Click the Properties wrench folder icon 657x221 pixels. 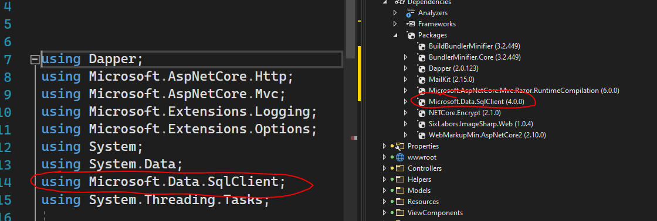(401, 146)
